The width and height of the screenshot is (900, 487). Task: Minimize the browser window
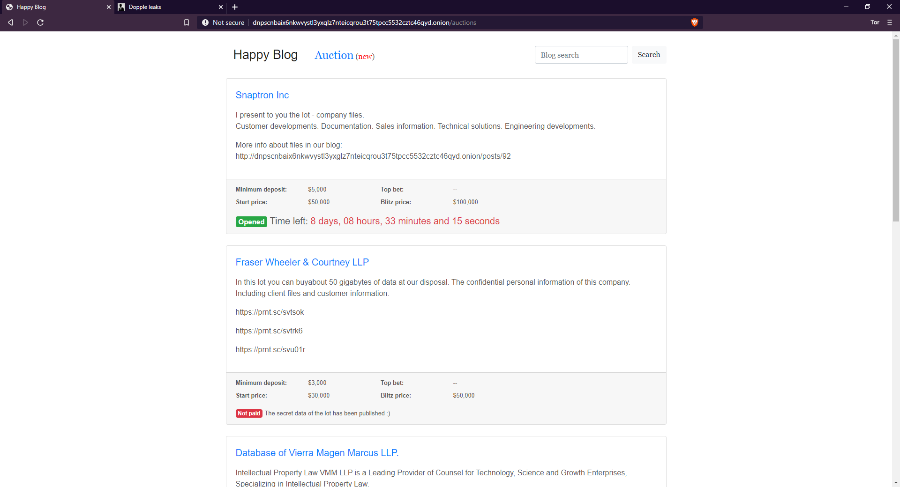846,7
